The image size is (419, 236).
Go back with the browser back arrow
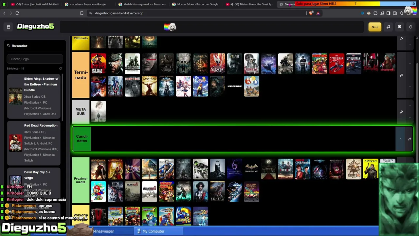point(4,13)
